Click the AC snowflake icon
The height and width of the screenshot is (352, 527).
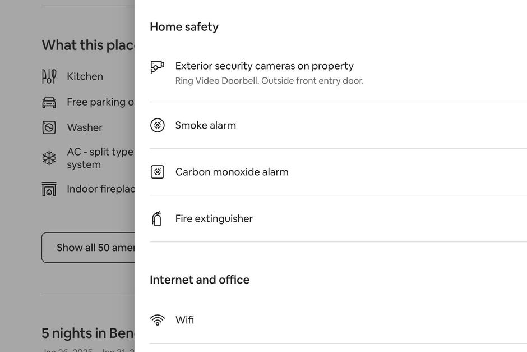pos(49,158)
